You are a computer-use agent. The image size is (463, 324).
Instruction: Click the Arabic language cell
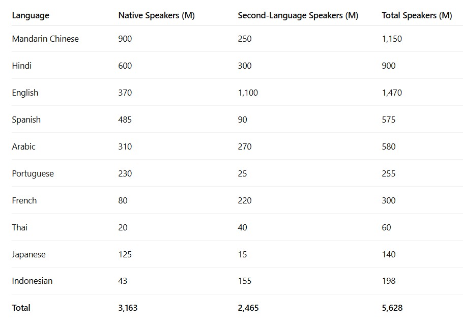point(24,146)
